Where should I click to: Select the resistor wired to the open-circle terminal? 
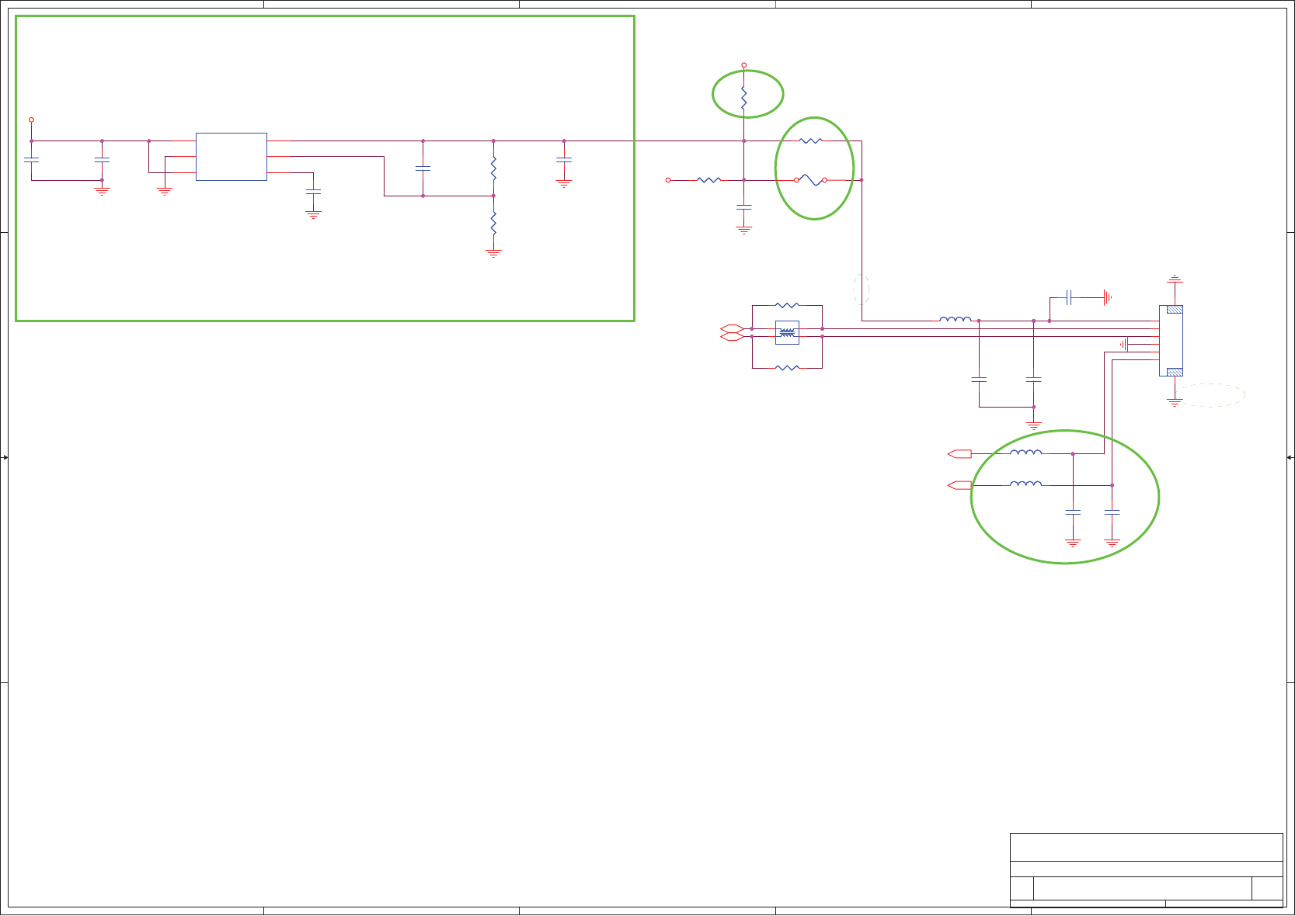(708, 180)
